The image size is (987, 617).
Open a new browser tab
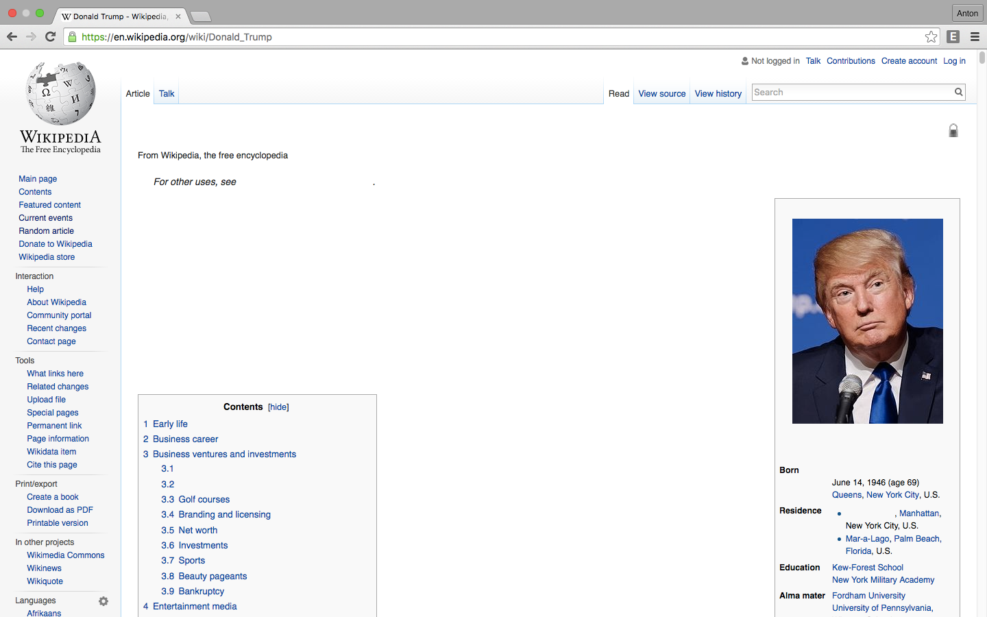[200, 16]
